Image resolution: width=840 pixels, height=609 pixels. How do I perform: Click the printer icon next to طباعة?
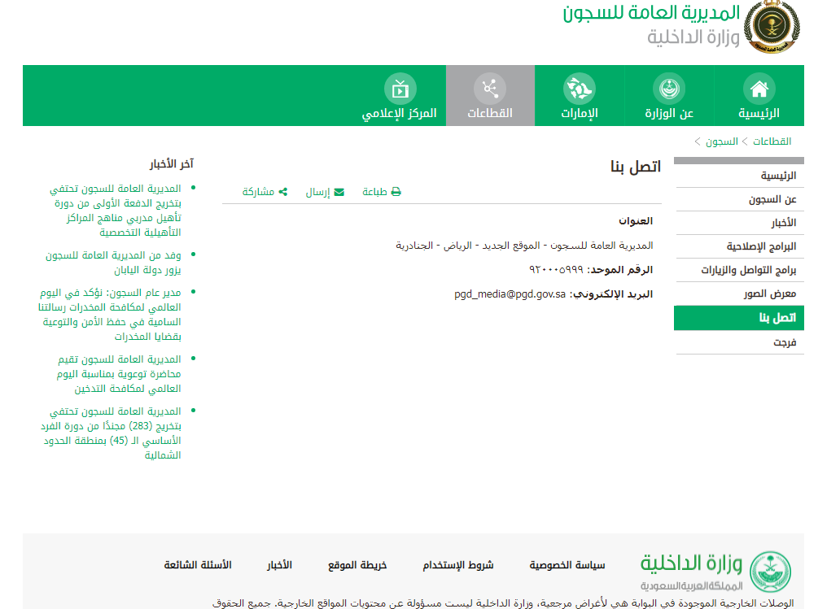pyautogui.click(x=396, y=192)
